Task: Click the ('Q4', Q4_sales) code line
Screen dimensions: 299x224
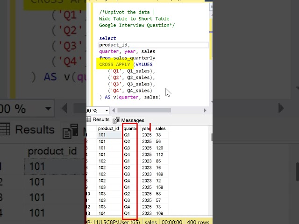Action: [130, 91]
